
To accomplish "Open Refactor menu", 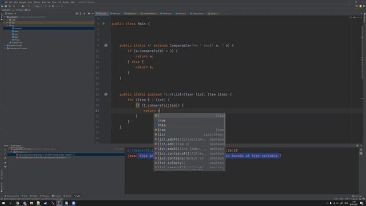I will (x=37, y=2).
